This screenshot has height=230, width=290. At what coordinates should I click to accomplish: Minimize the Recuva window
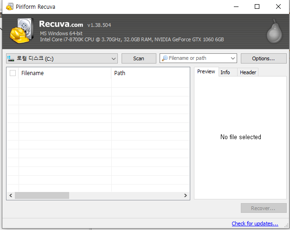tap(236, 6)
